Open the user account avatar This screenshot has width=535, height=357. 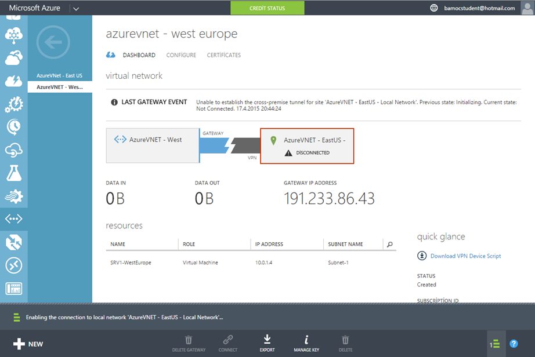point(527,8)
